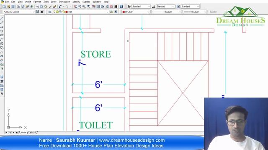The width and height of the screenshot is (268, 150).
Task: Click the Undo arrow icon
Action: (x=60, y=7)
